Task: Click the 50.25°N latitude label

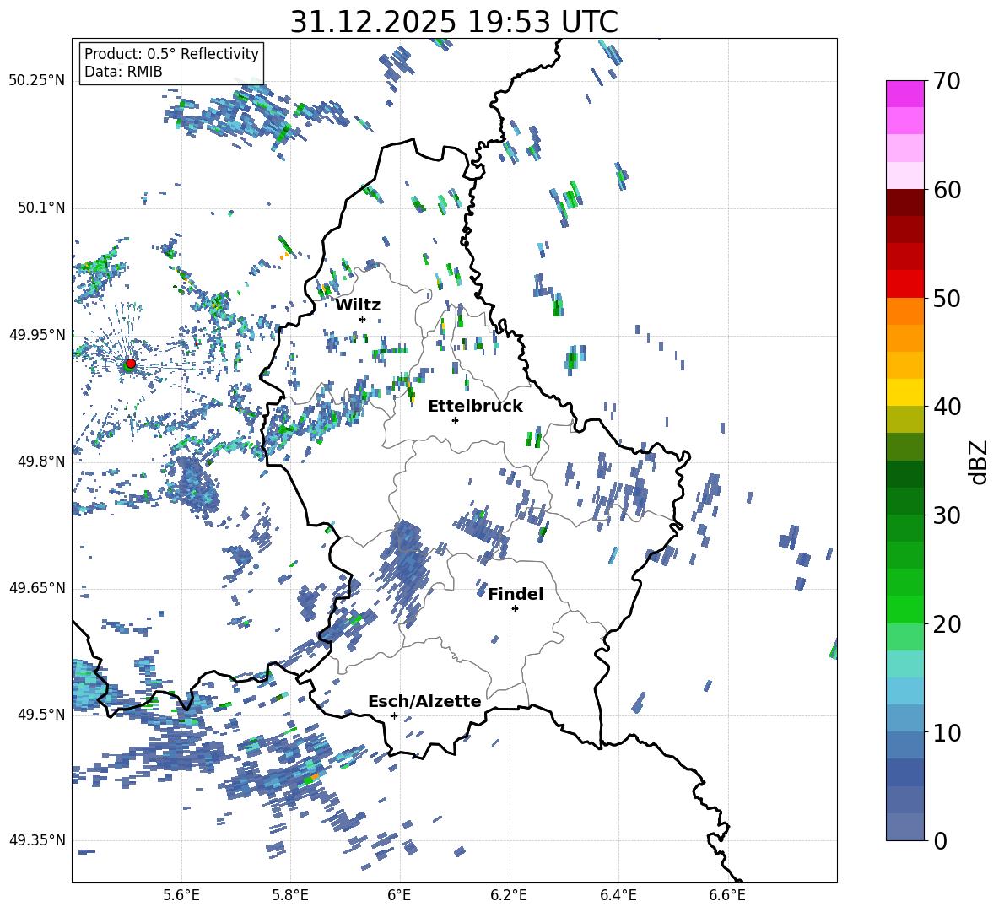Action: pos(37,81)
